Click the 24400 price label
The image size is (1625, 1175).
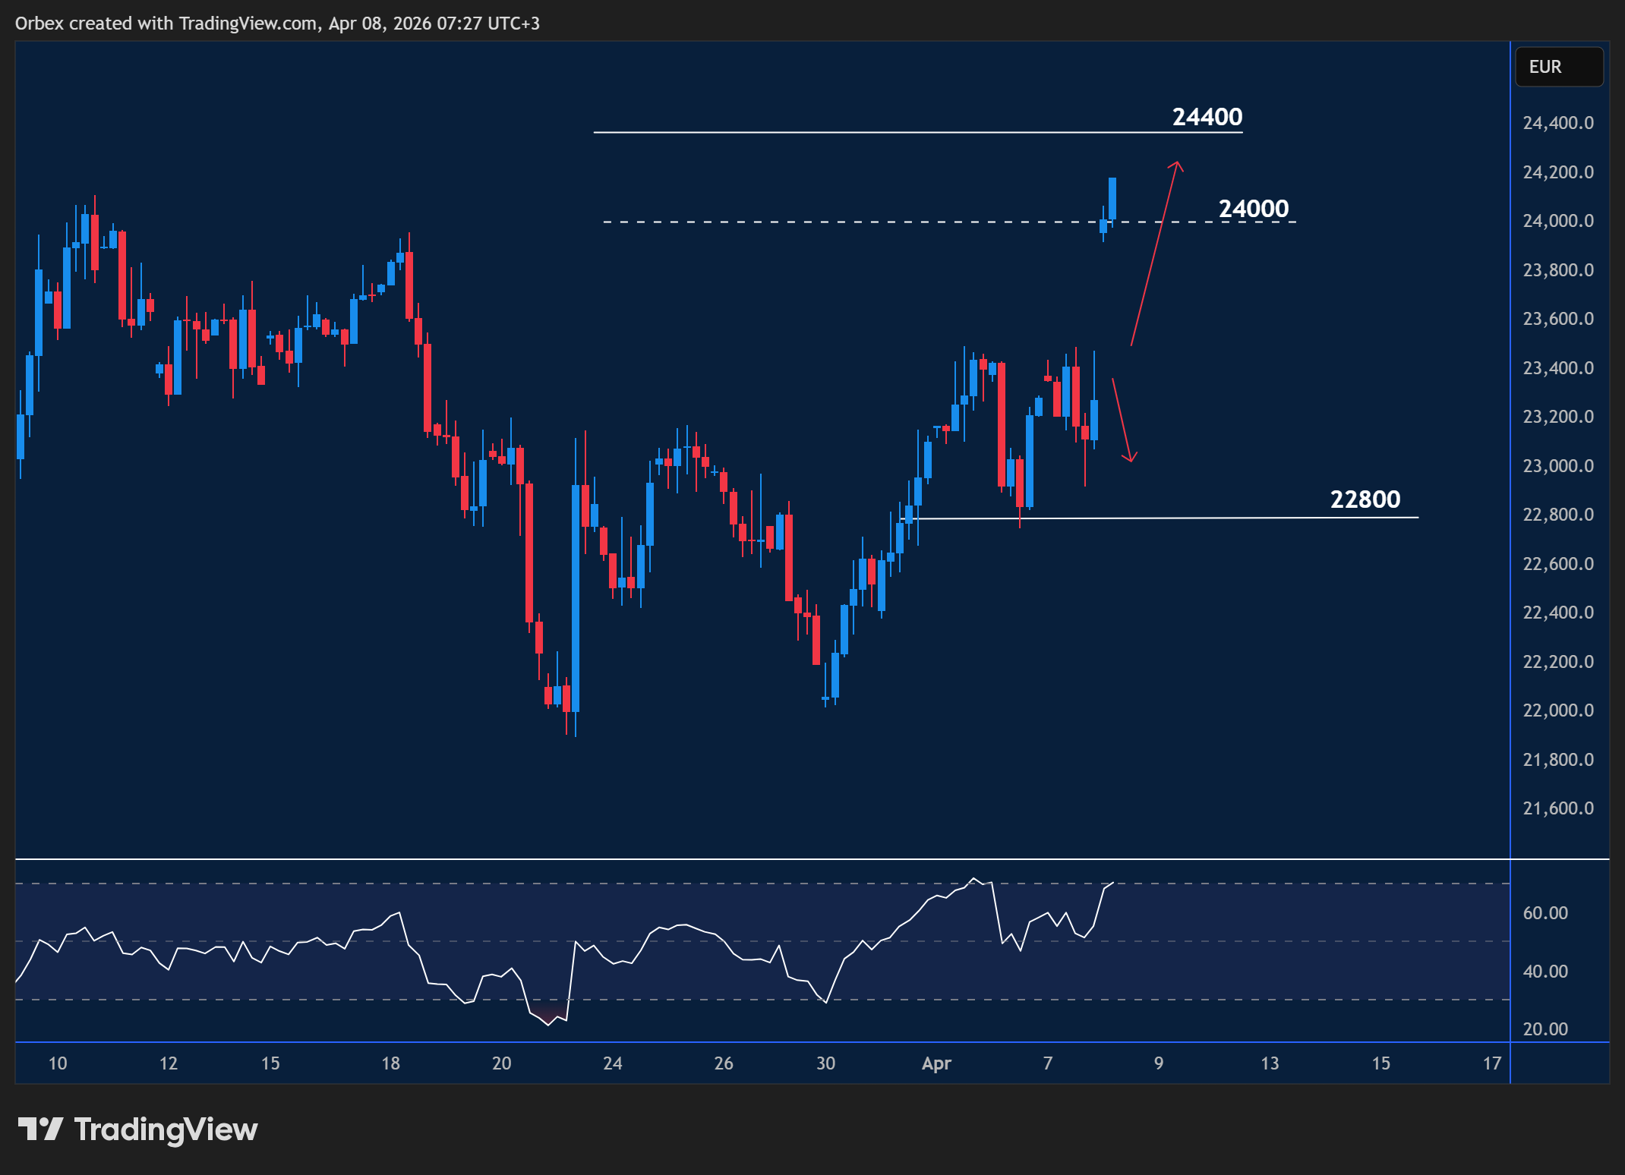[x=1207, y=117]
